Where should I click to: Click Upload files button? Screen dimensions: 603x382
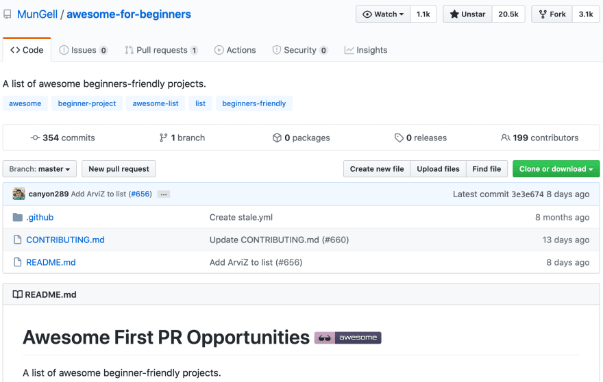pos(438,169)
